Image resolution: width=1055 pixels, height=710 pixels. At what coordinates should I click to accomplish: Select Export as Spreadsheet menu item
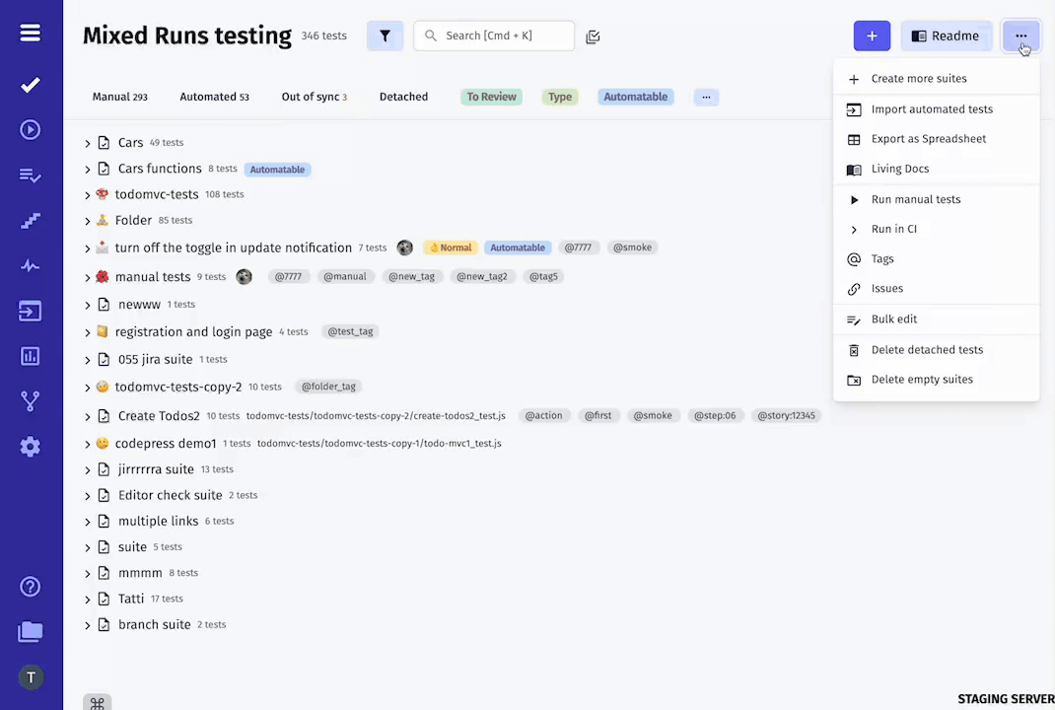click(x=936, y=139)
